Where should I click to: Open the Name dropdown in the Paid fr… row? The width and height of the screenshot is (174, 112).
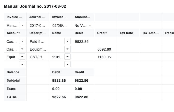[67, 41]
